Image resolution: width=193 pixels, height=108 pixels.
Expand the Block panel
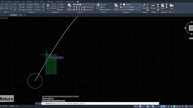pyautogui.click(x=104, y=12)
